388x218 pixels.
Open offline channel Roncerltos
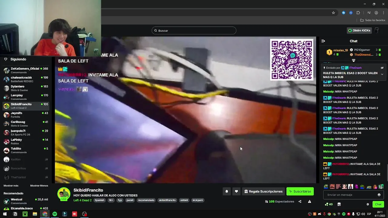(26, 168)
